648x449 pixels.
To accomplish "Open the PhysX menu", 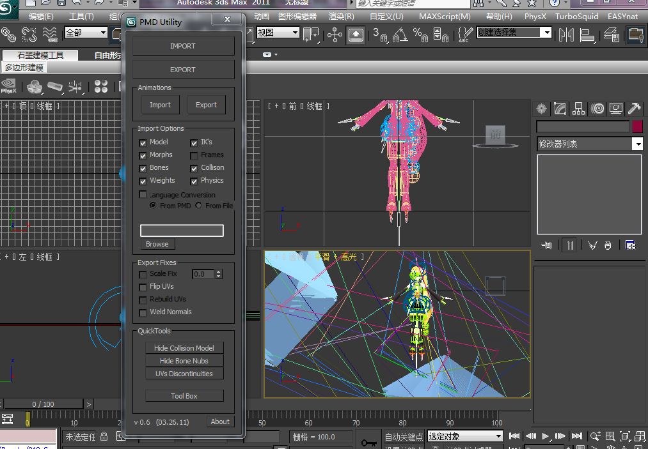I will (x=535, y=17).
